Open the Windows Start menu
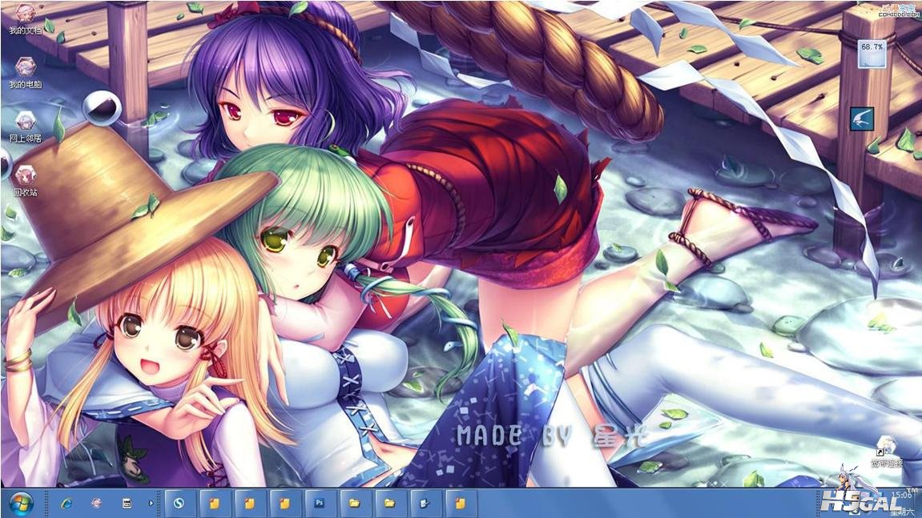 tap(22, 504)
